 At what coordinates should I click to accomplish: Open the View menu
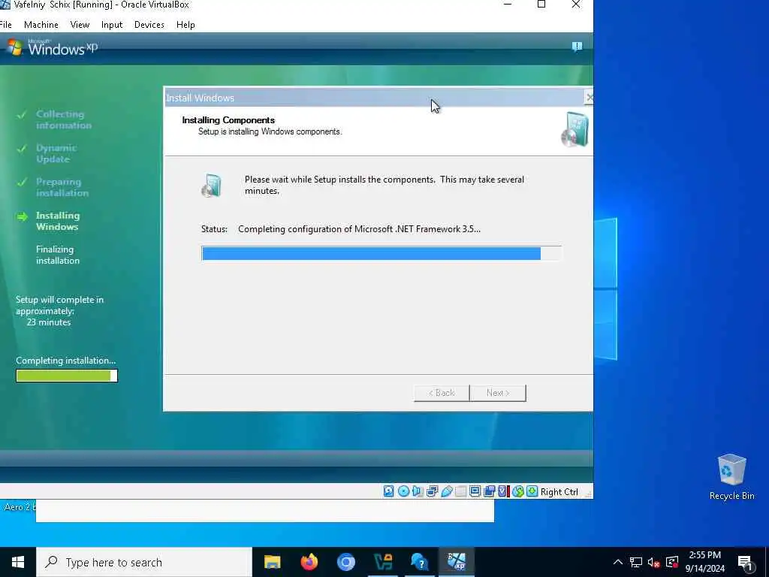[x=80, y=25]
